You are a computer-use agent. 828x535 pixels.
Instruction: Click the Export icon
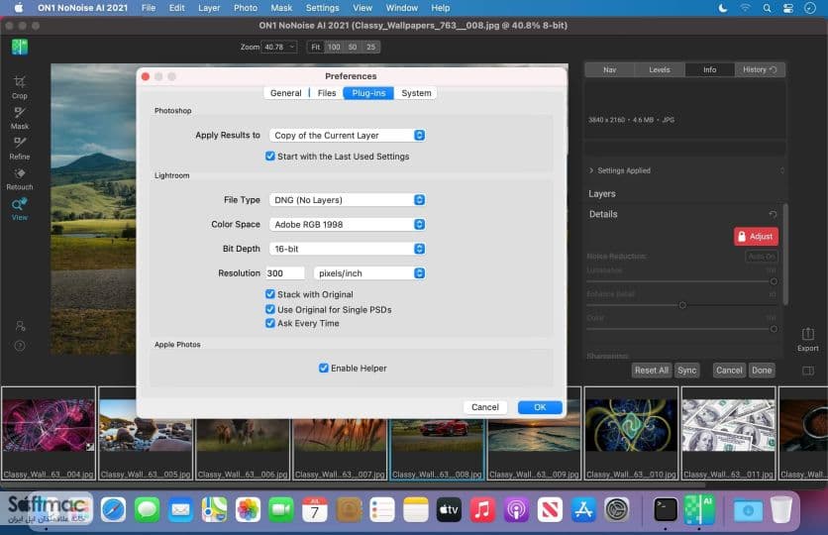(807, 339)
